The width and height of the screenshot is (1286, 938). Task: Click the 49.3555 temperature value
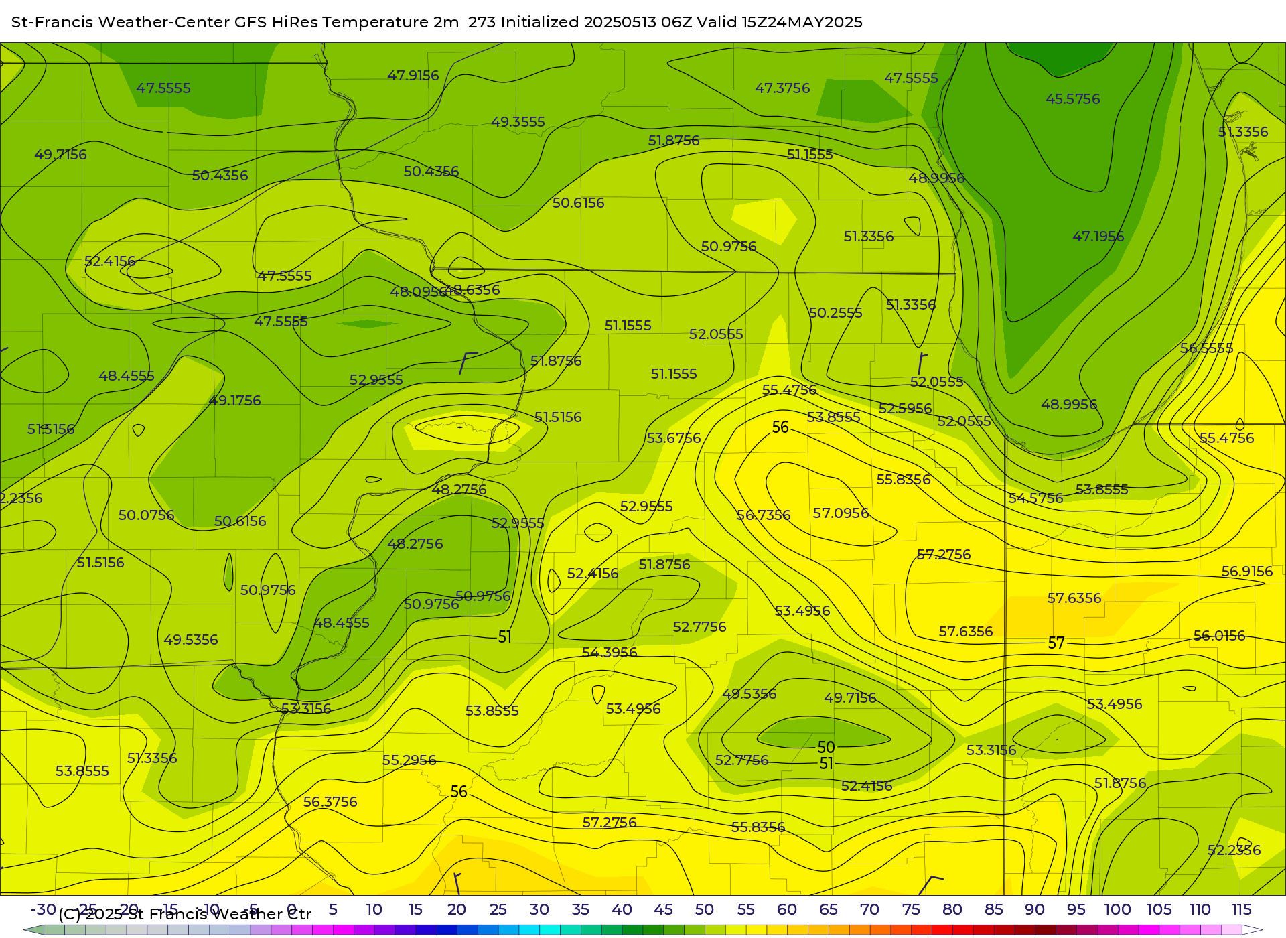click(x=518, y=122)
